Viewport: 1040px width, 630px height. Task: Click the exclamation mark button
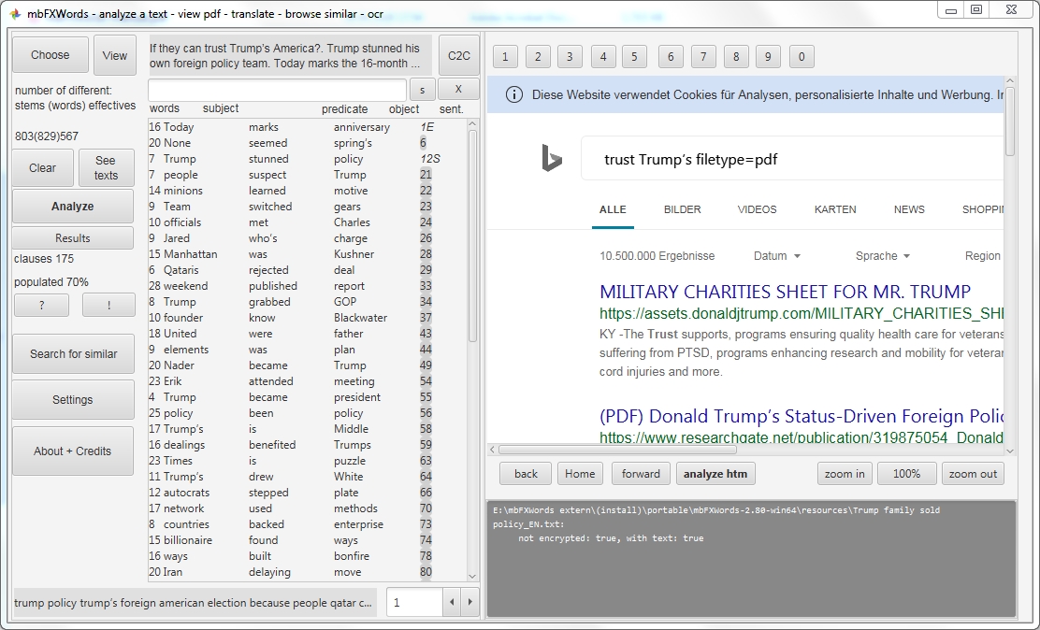[108, 305]
